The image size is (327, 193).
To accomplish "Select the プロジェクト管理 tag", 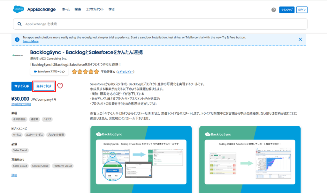I will click(x=56, y=135).
